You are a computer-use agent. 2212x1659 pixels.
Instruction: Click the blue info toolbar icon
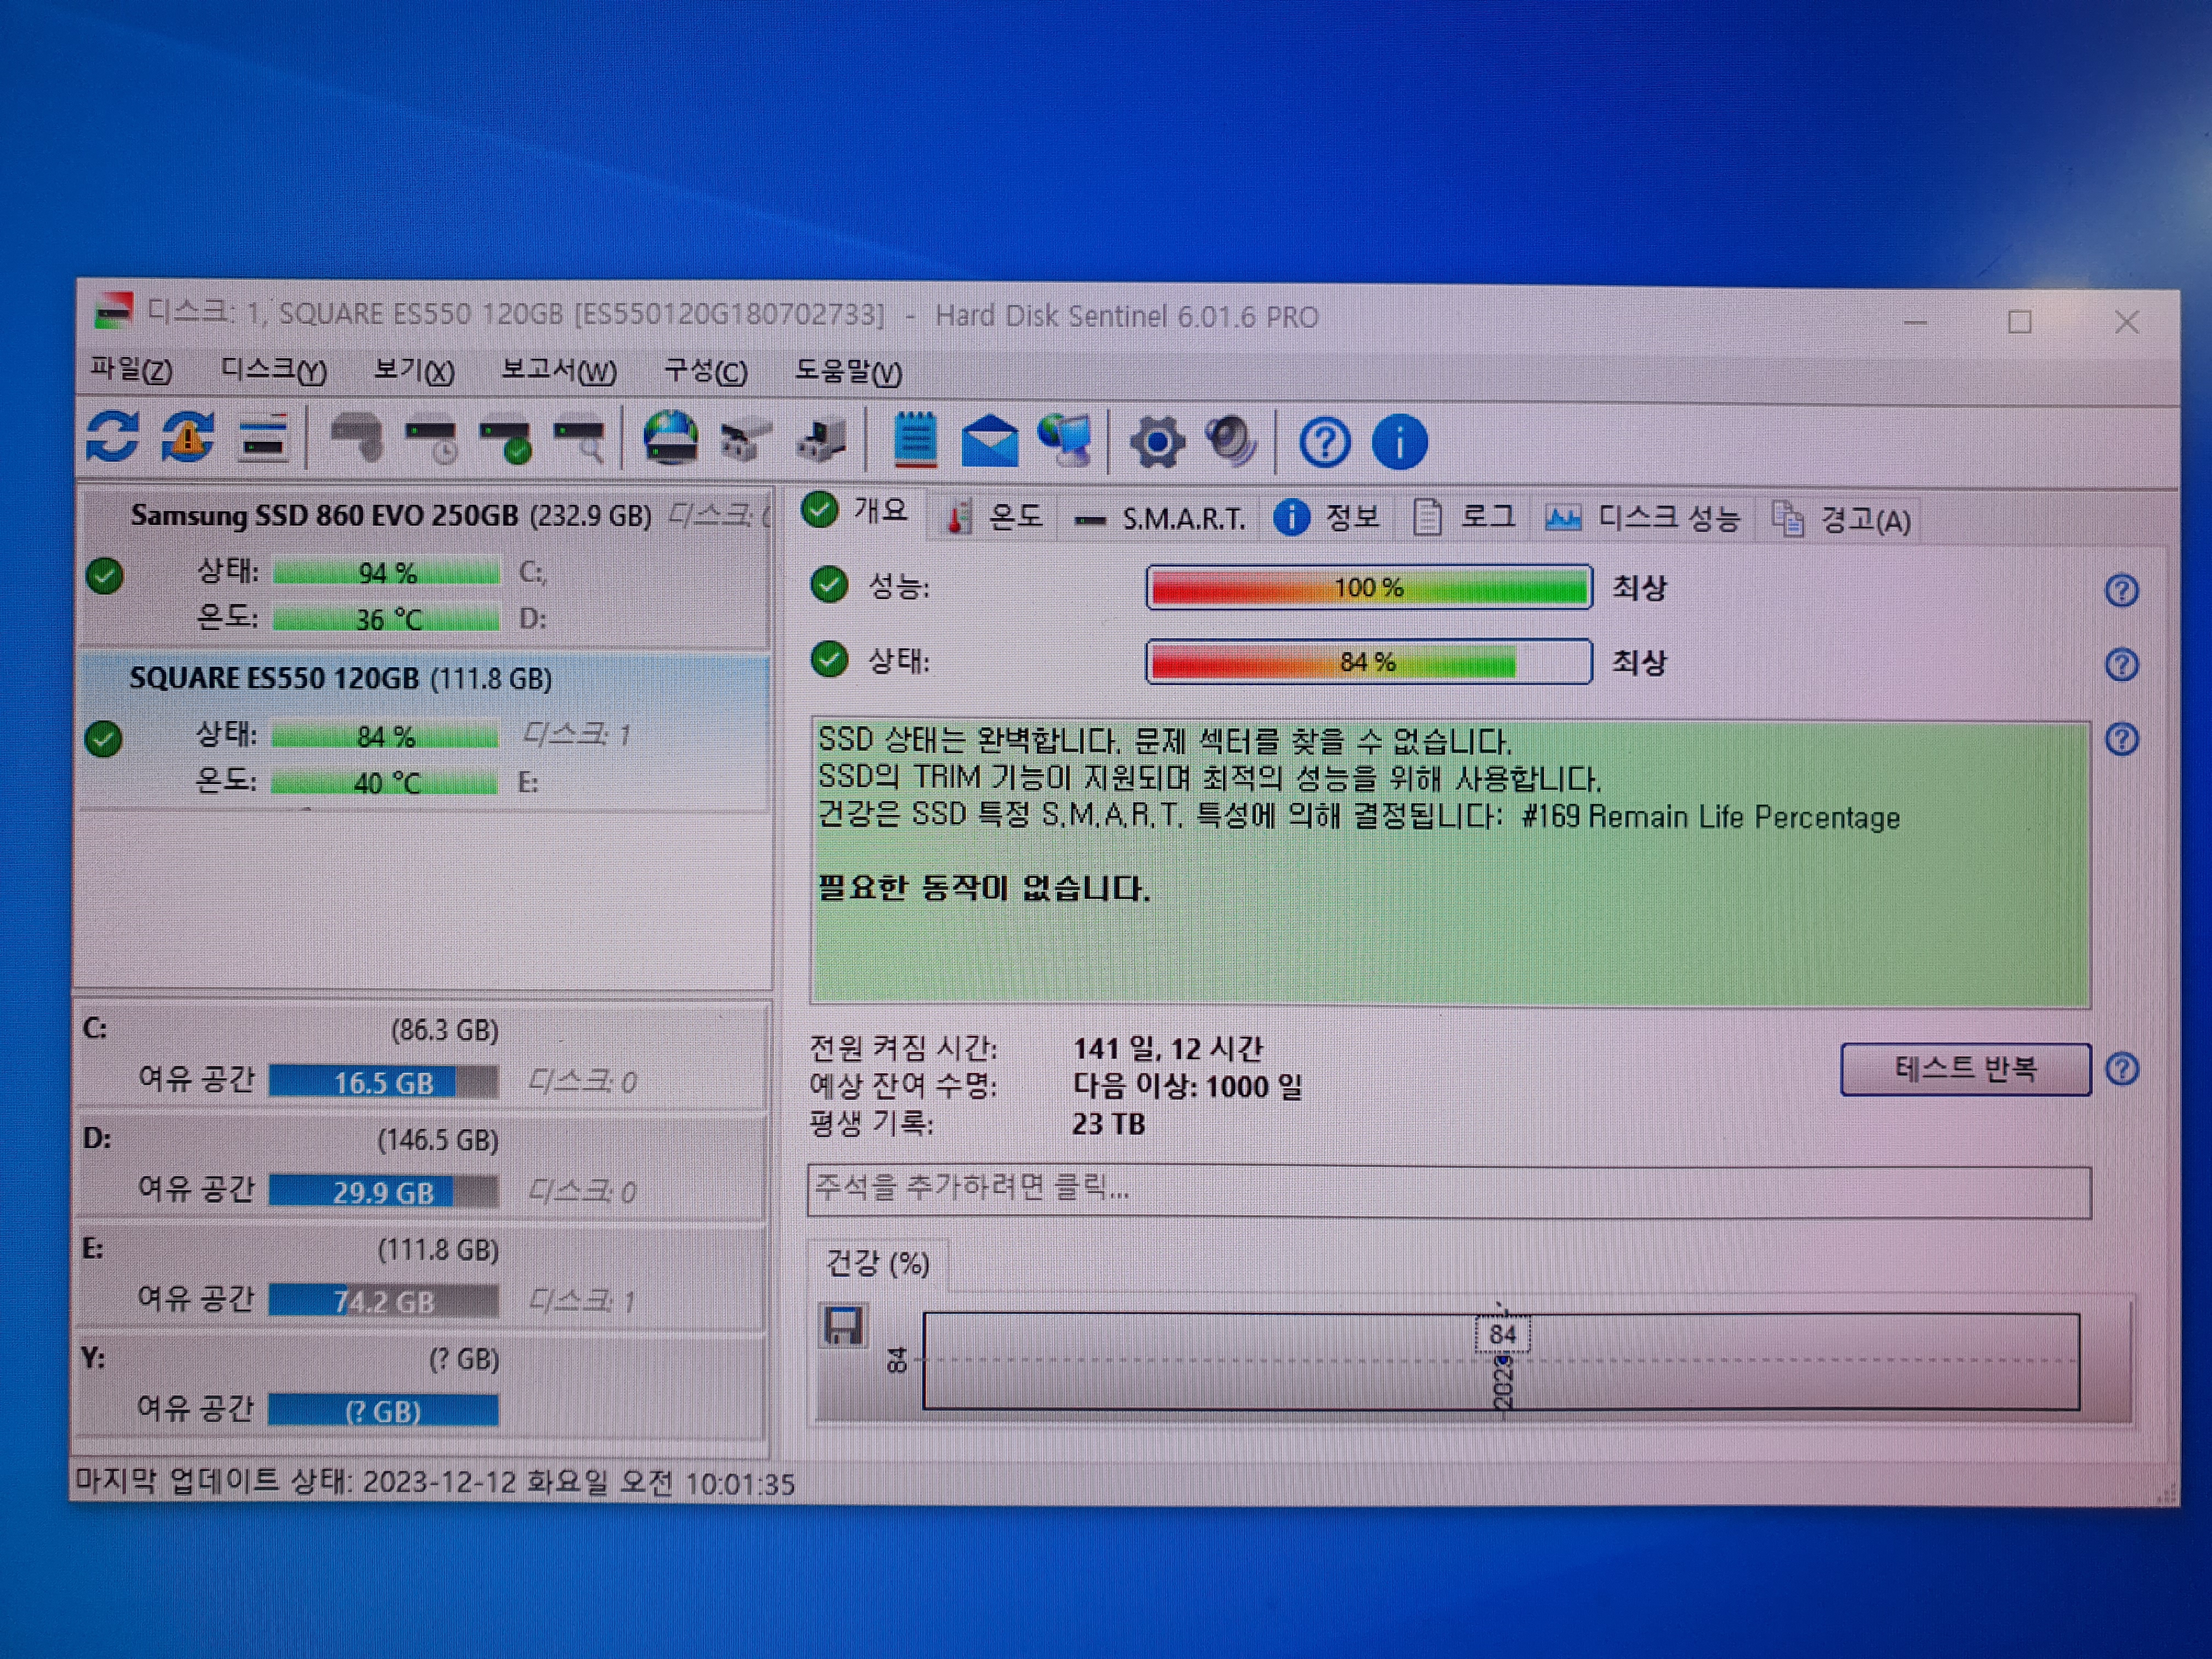(x=1399, y=442)
